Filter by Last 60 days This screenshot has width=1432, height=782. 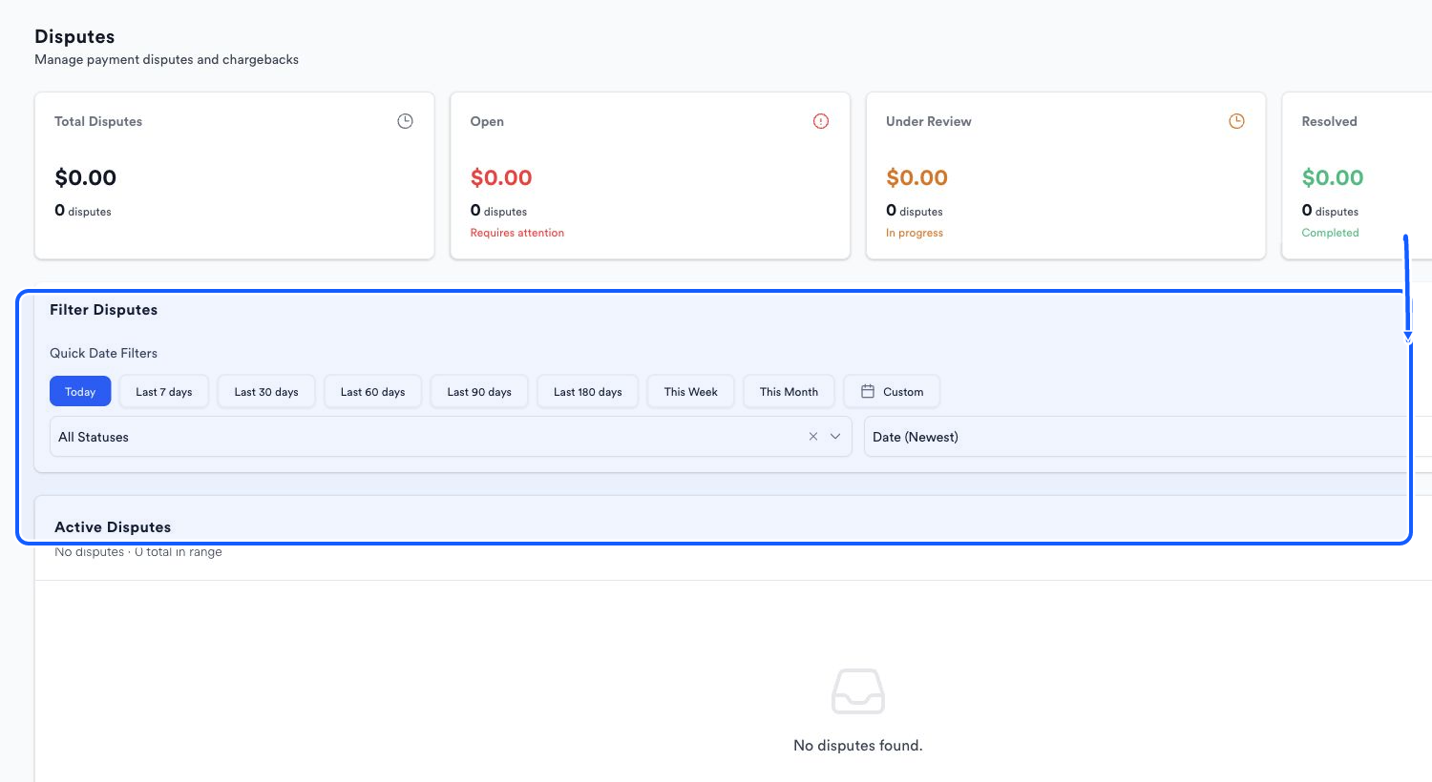pyautogui.click(x=373, y=392)
